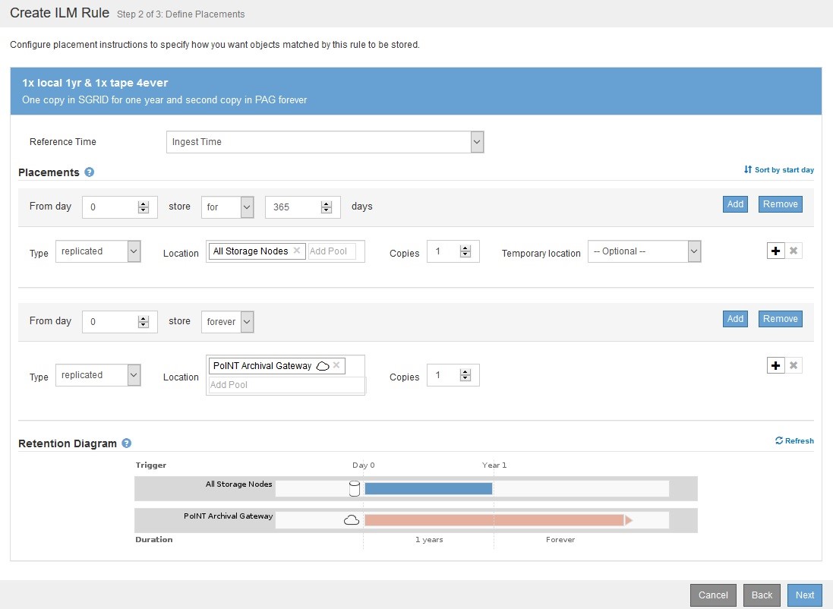The height and width of the screenshot is (609, 833).
Task: Click Sort by start day link
Action: (x=779, y=169)
